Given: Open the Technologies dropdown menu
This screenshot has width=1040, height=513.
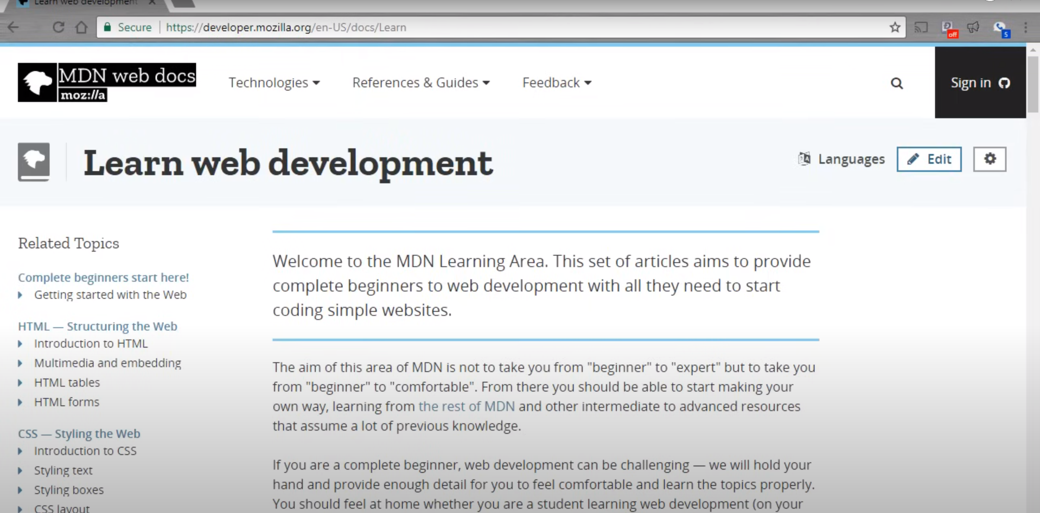Looking at the screenshot, I should point(274,82).
